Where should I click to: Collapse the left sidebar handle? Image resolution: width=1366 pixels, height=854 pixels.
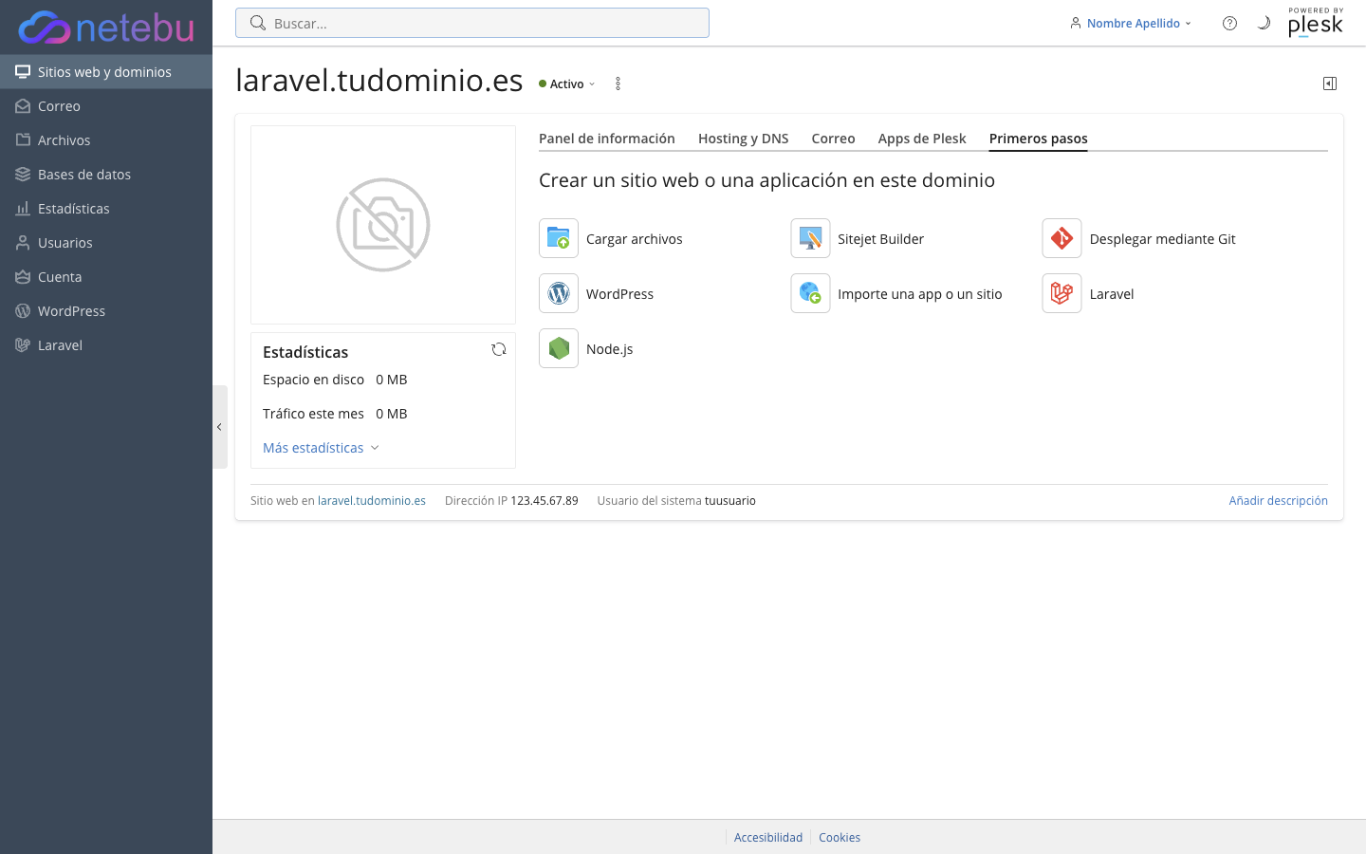[x=220, y=427]
